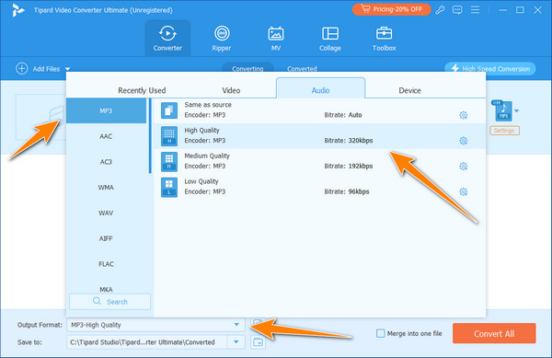Switch to the MV module
Viewport: 552px width, 358px height.
click(x=276, y=38)
